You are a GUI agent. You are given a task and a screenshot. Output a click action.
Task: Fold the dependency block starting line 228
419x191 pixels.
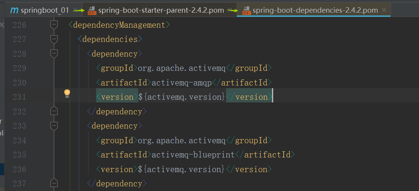tap(54, 54)
